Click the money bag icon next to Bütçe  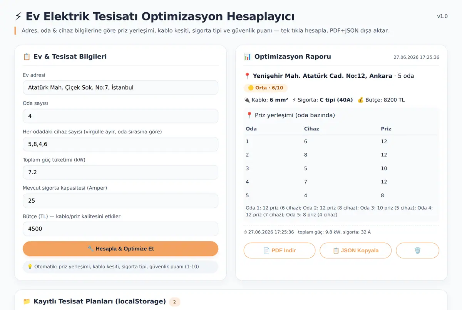pos(360,100)
